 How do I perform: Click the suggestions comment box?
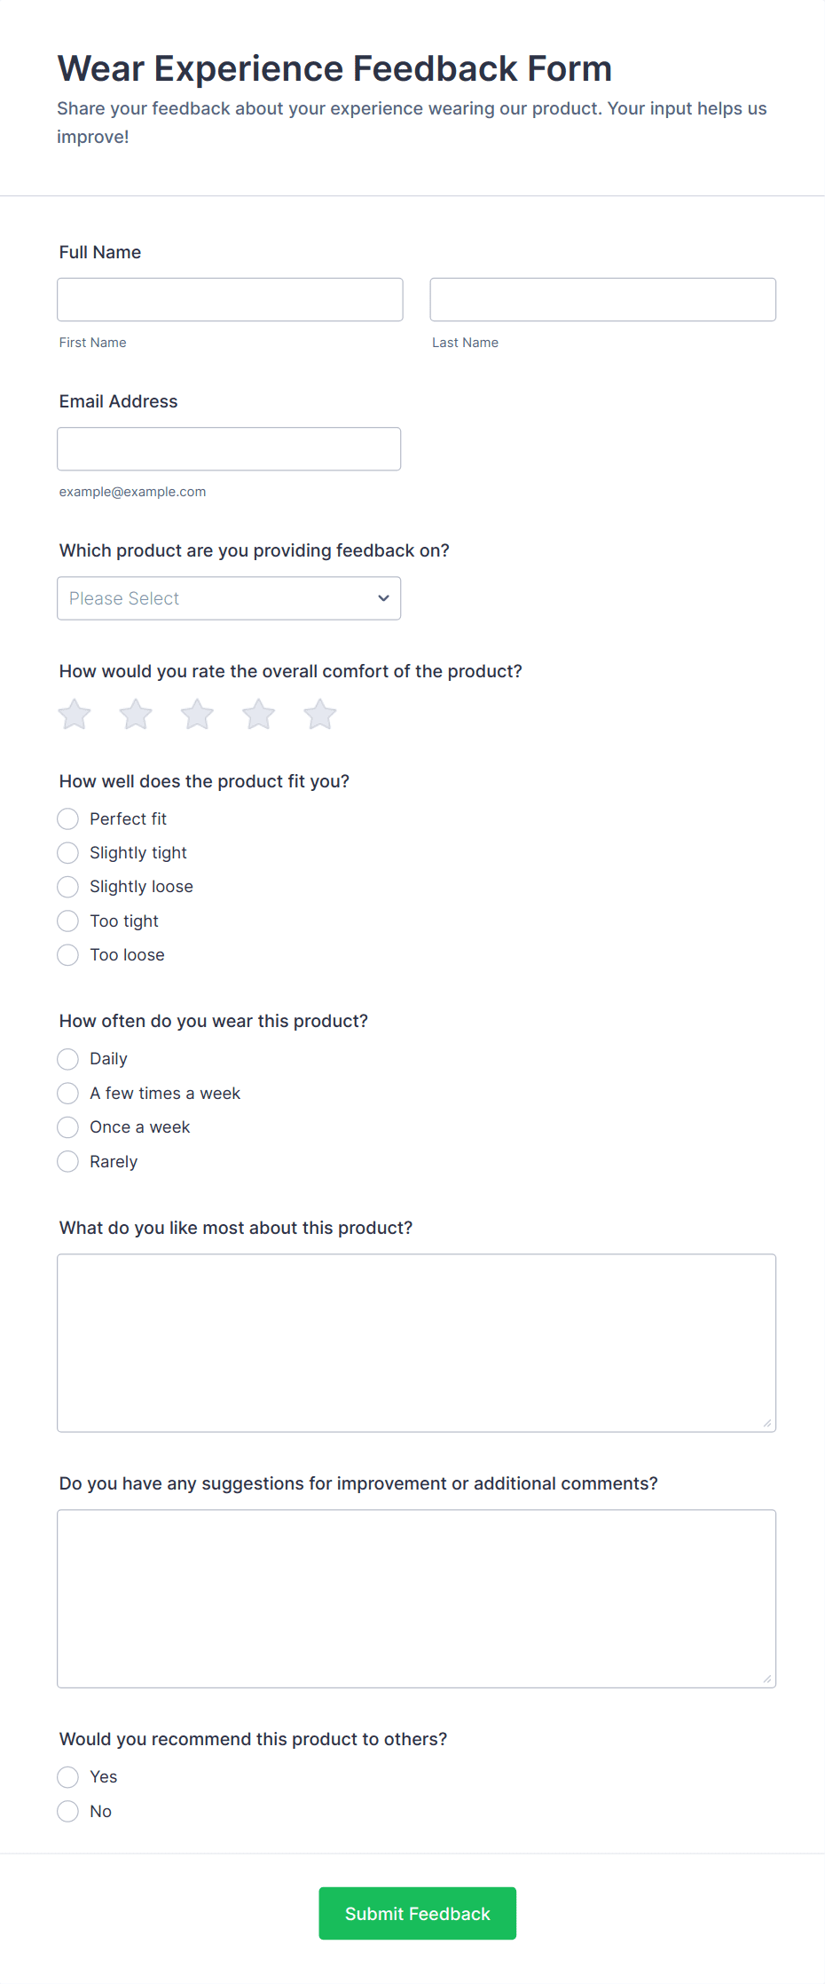[x=416, y=1598]
